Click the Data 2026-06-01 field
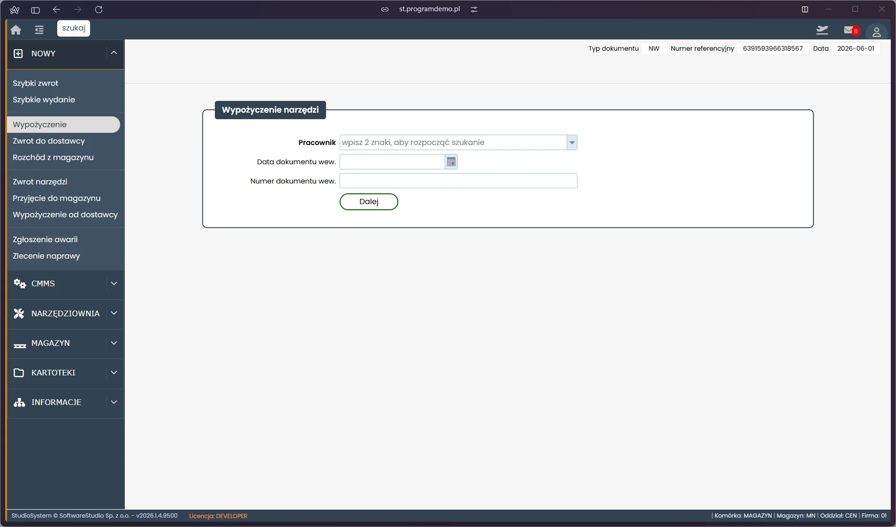The image size is (896, 527). point(856,48)
